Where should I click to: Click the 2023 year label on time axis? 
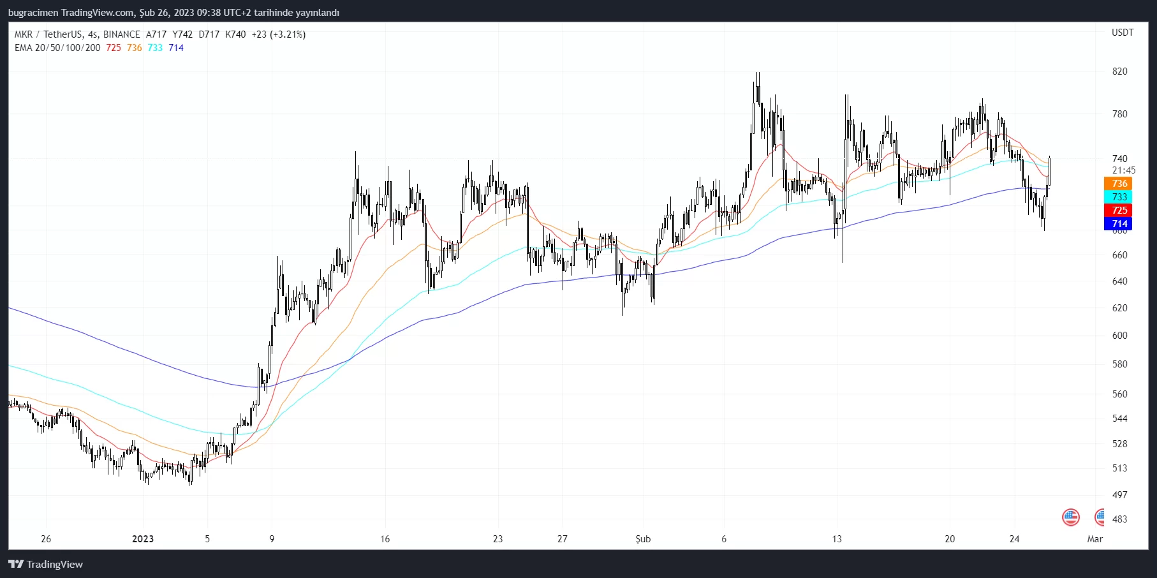pyautogui.click(x=143, y=539)
